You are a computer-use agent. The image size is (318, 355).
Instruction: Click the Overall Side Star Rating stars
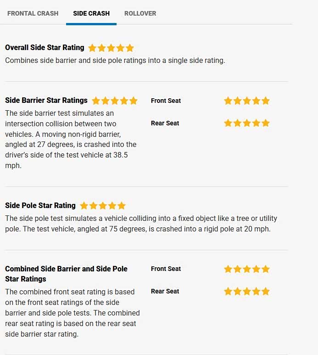pos(111,48)
